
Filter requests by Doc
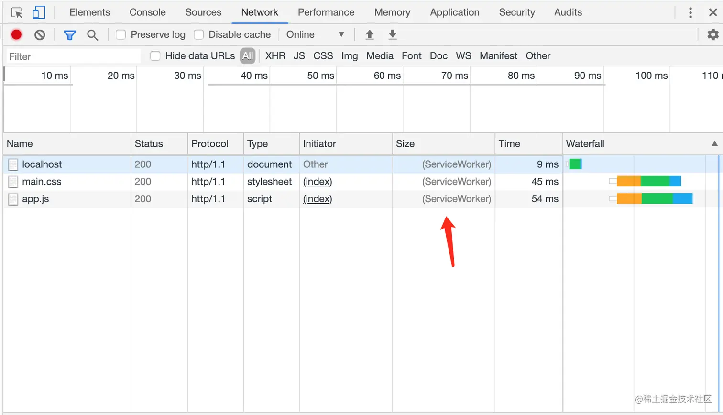click(x=438, y=56)
